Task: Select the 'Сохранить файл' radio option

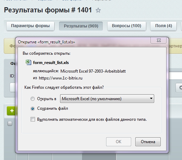Action: 33,109
